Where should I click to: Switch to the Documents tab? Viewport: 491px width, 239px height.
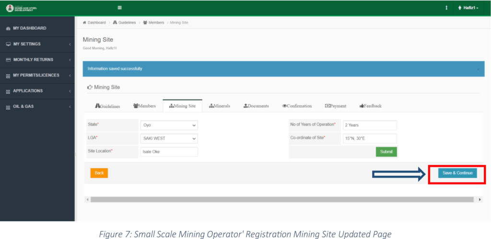pos(256,106)
